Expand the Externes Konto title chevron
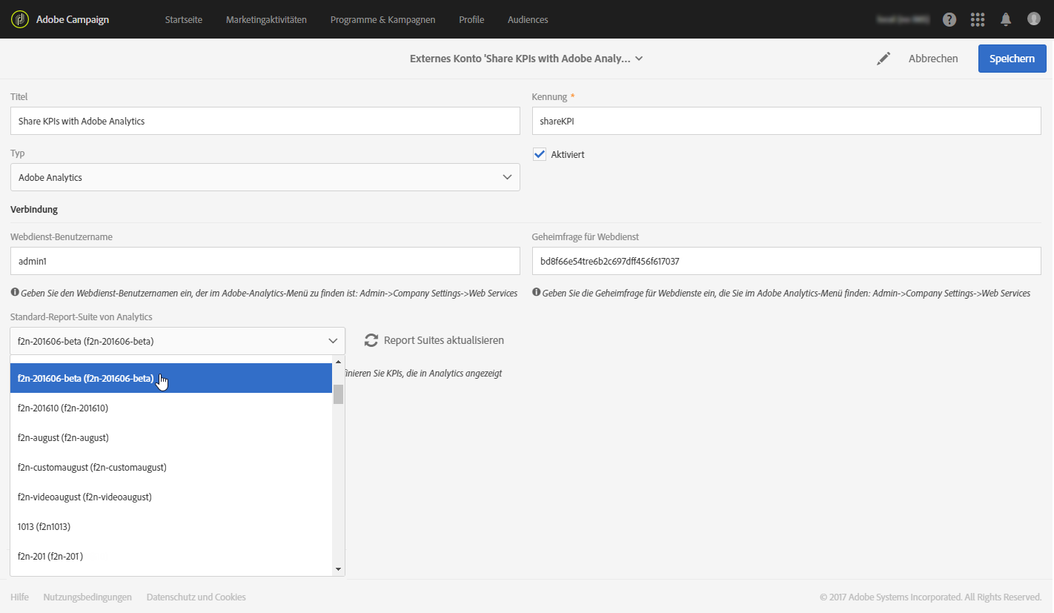Image resolution: width=1054 pixels, height=613 pixels. [639, 59]
